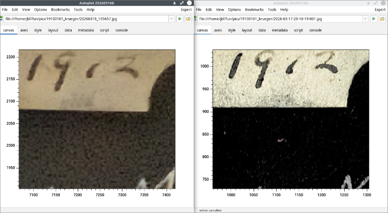Image resolution: width=388 pixels, height=213 pixels.
Task: Select the script tab in left window
Action: (104, 30)
